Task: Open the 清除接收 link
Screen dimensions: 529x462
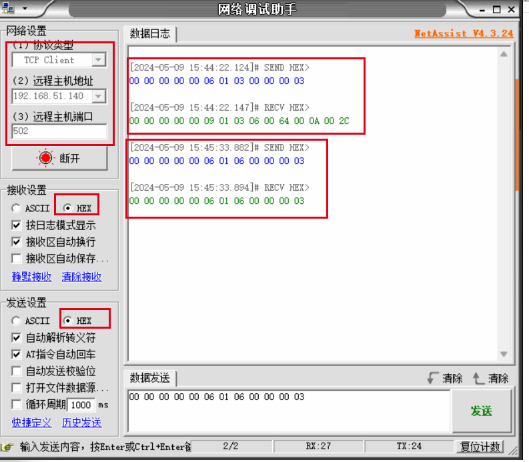Action: point(81,277)
